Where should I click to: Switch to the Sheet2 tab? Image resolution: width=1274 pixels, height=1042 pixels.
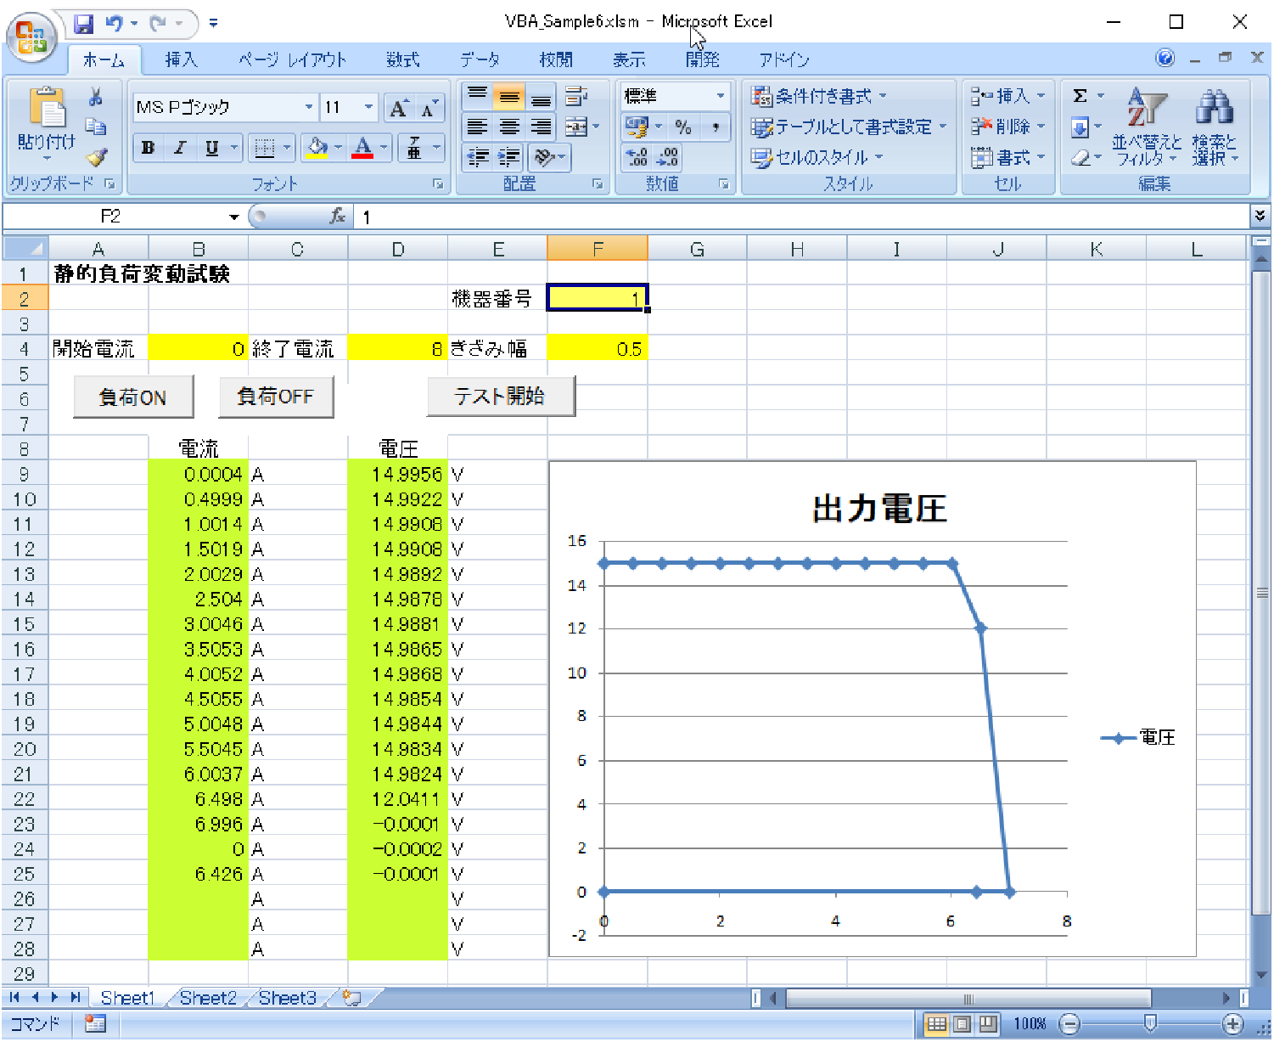click(x=208, y=998)
